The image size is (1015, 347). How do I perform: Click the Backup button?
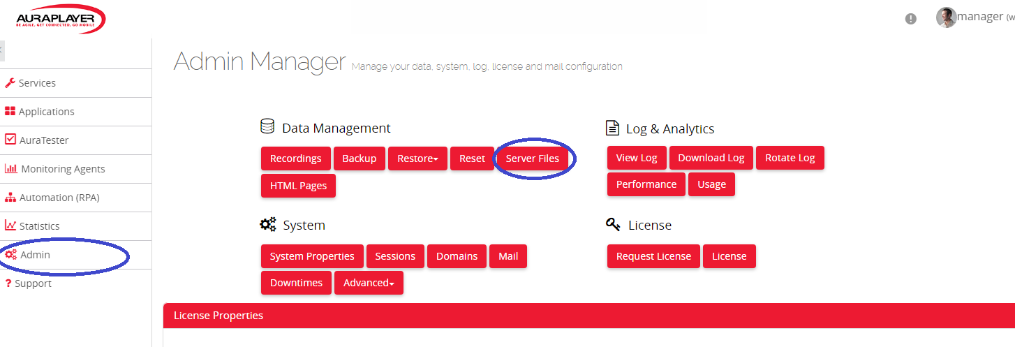coord(360,158)
